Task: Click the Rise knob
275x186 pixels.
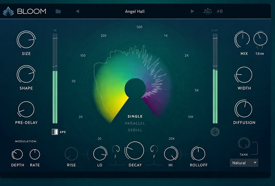Action: point(71,154)
